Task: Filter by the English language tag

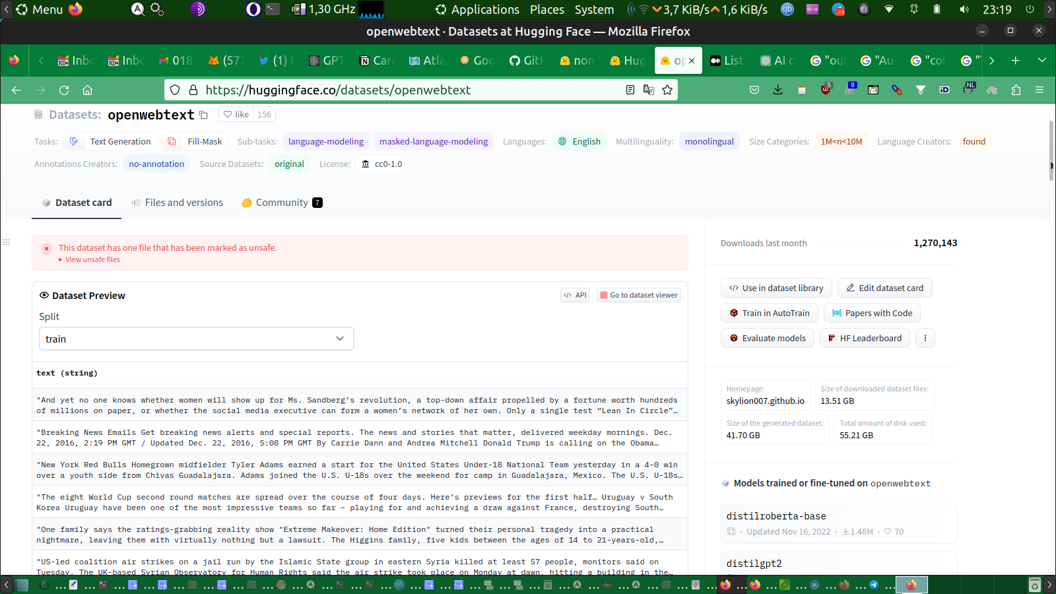Action: point(579,141)
